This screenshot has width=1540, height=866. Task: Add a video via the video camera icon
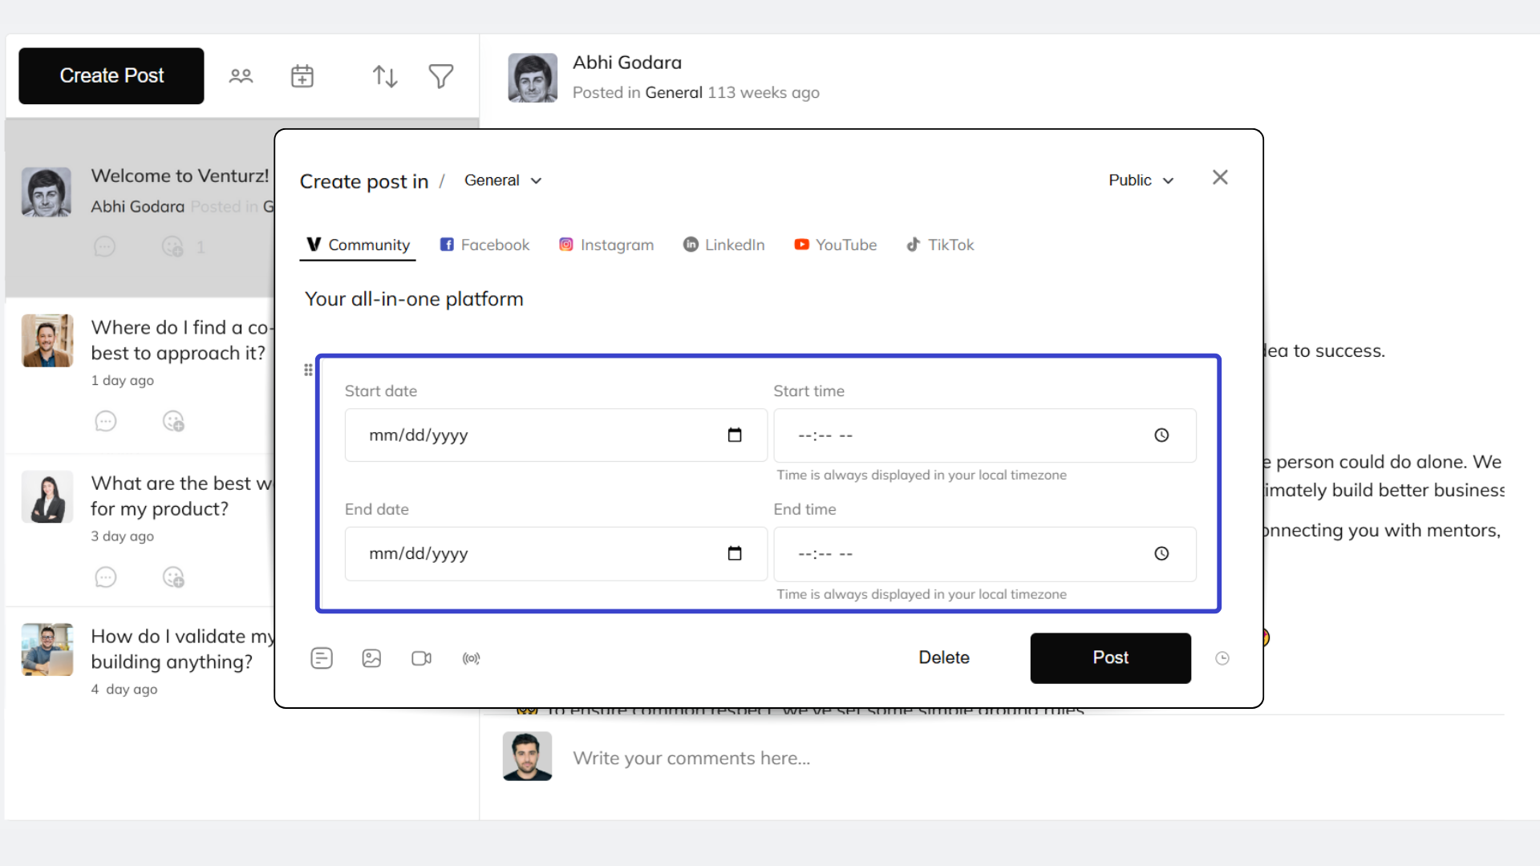(x=421, y=658)
